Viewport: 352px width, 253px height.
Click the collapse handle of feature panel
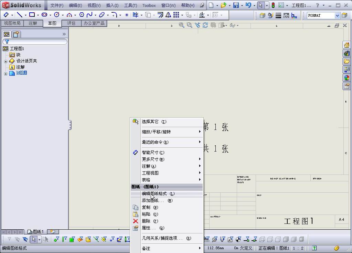tap(70, 125)
